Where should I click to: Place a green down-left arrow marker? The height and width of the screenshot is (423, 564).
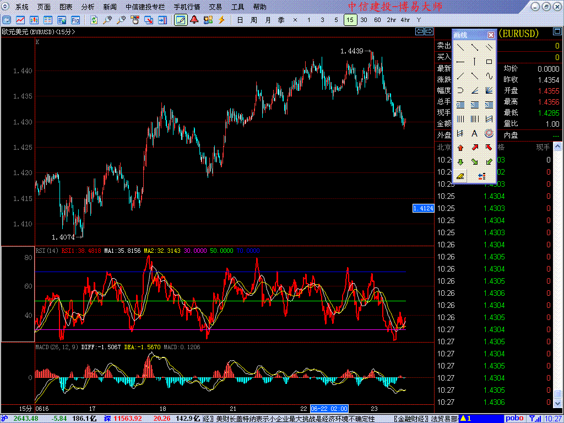coord(489,162)
